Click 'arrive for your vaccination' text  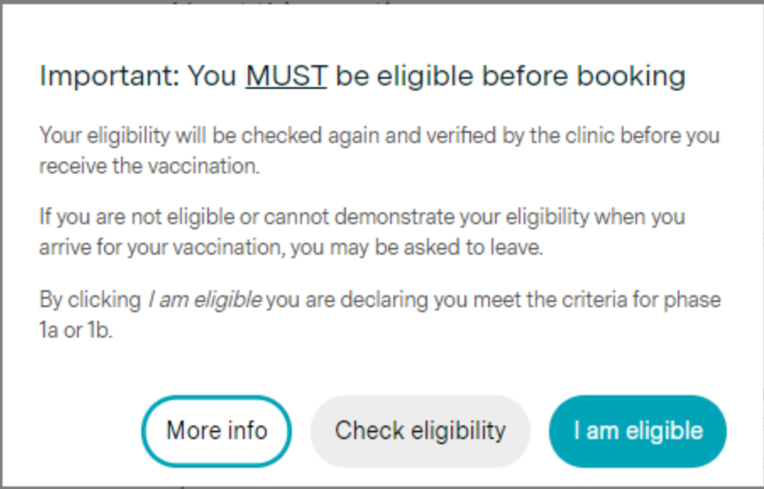(162, 247)
